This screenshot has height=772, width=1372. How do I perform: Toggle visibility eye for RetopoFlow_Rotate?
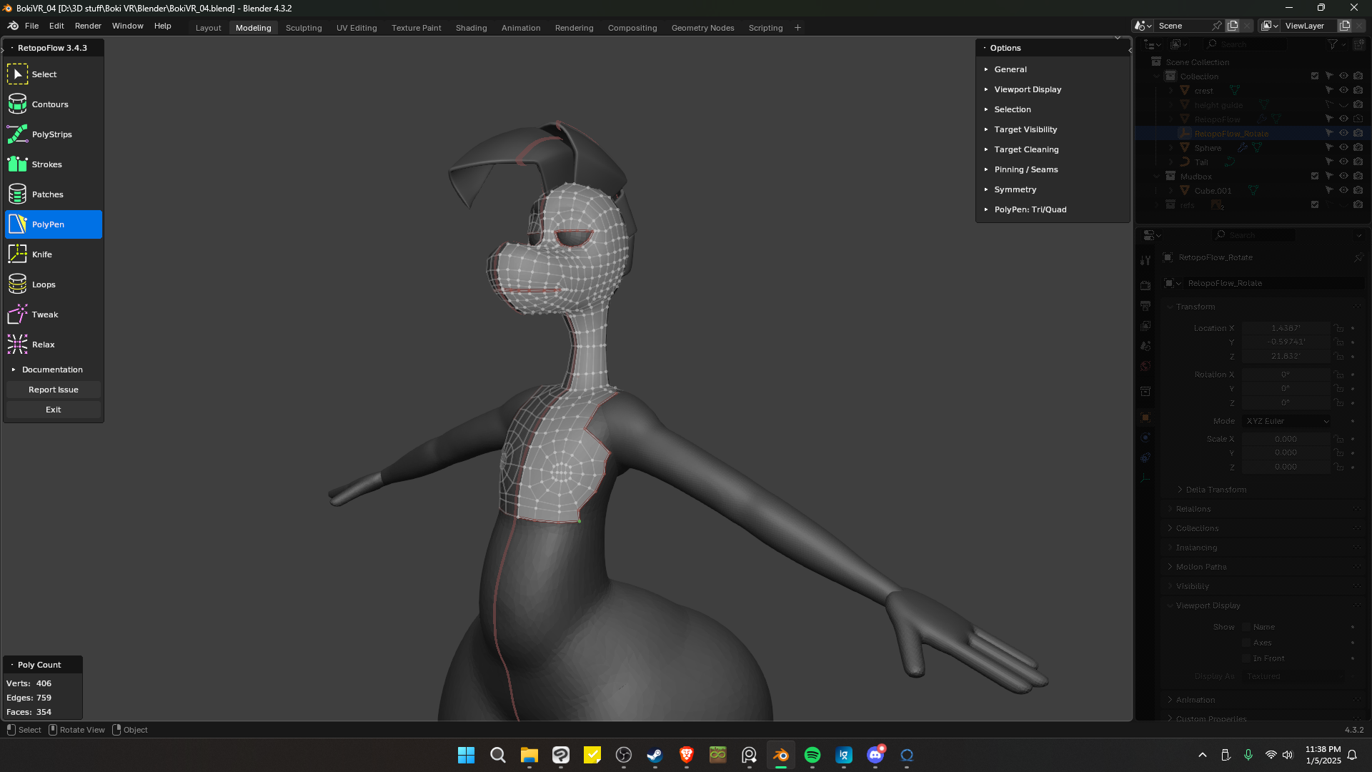point(1343,134)
